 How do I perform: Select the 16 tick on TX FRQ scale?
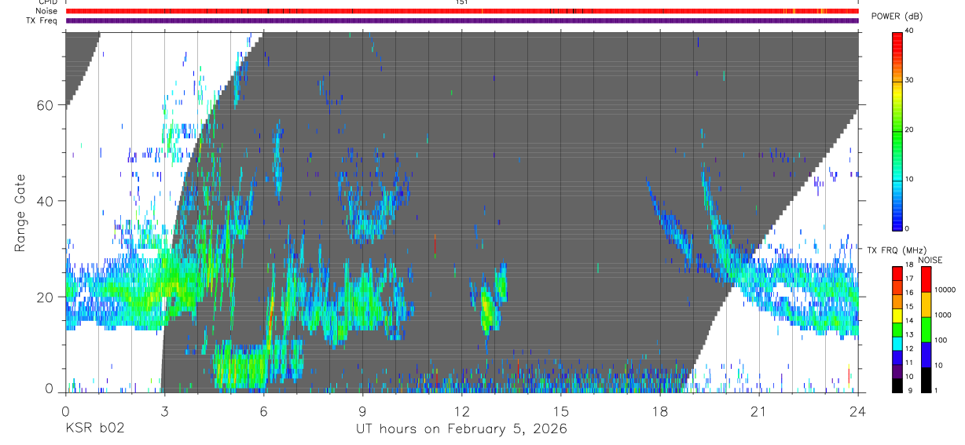(910, 293)
